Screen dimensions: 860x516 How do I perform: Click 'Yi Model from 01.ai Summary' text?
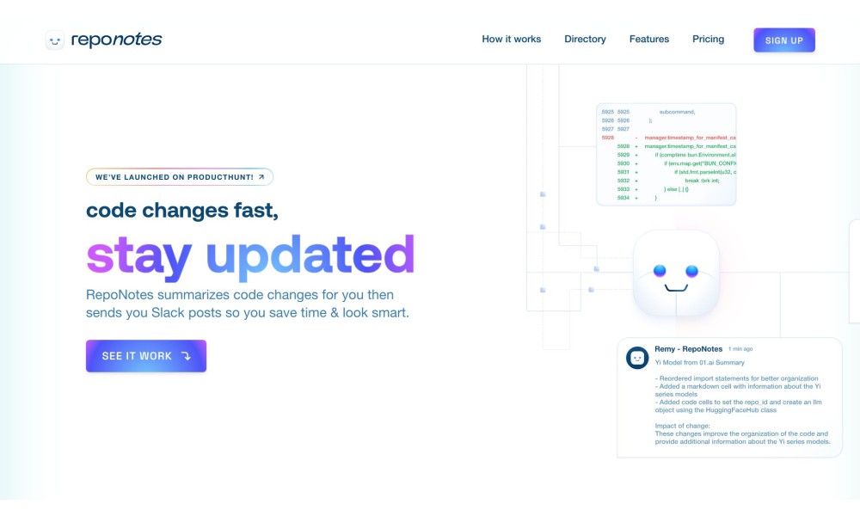pos(699,362)
